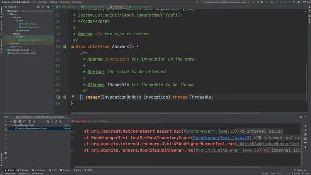Expand the <18 internal calls> fold
The image size is (311, 175).
click(x=277, y=138)
